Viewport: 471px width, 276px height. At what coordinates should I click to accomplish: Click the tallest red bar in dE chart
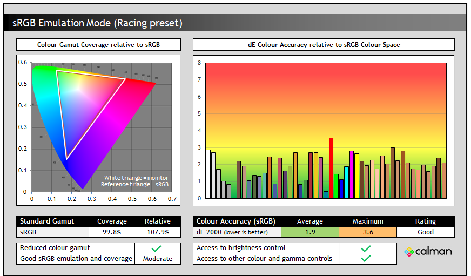pos(331,168)
